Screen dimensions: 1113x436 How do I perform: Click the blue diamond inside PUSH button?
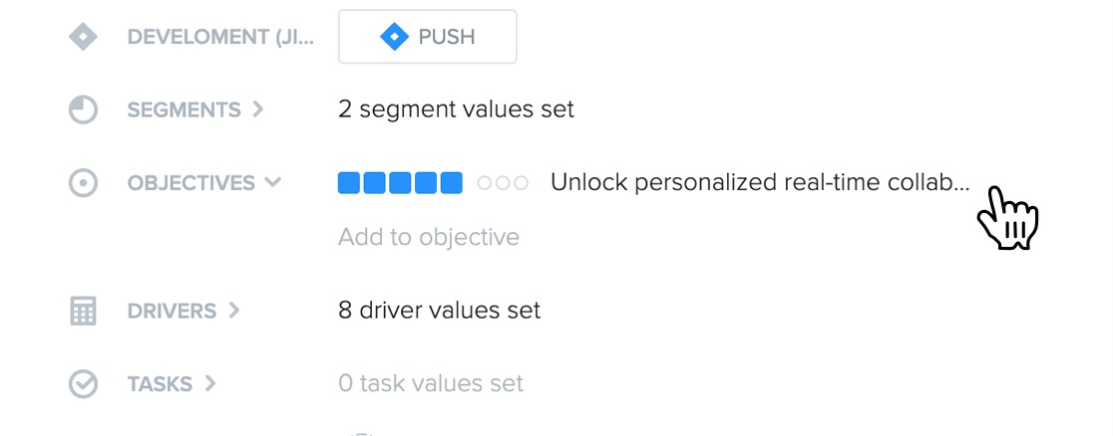395,36
